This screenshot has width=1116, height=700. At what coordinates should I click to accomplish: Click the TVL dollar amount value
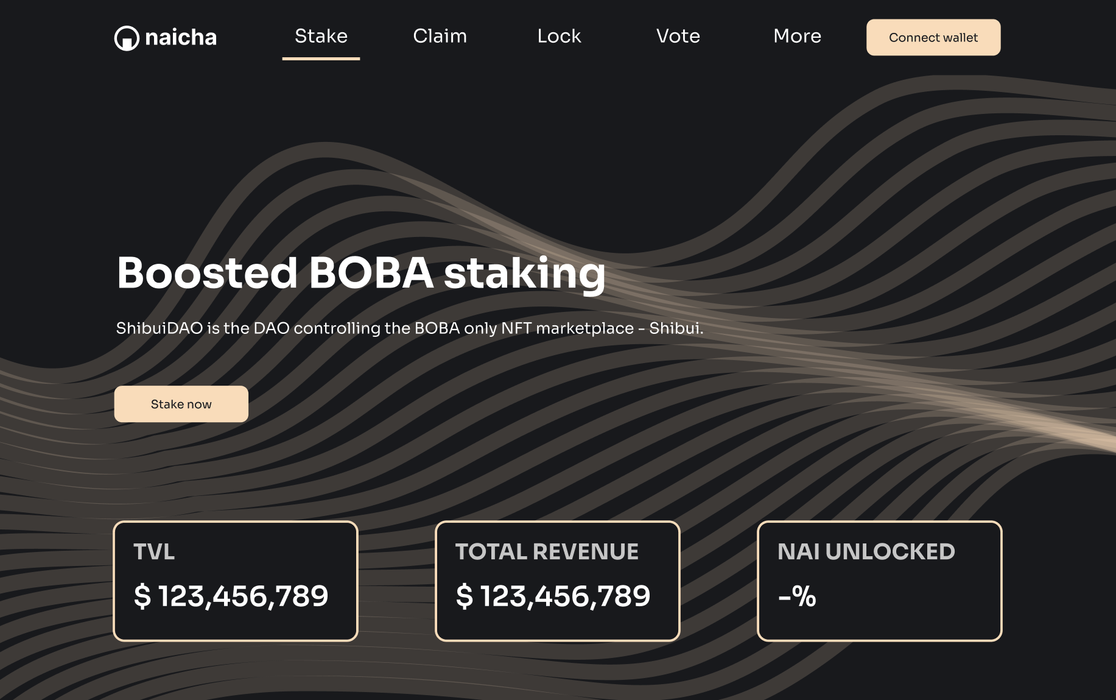tap(231, 596)
